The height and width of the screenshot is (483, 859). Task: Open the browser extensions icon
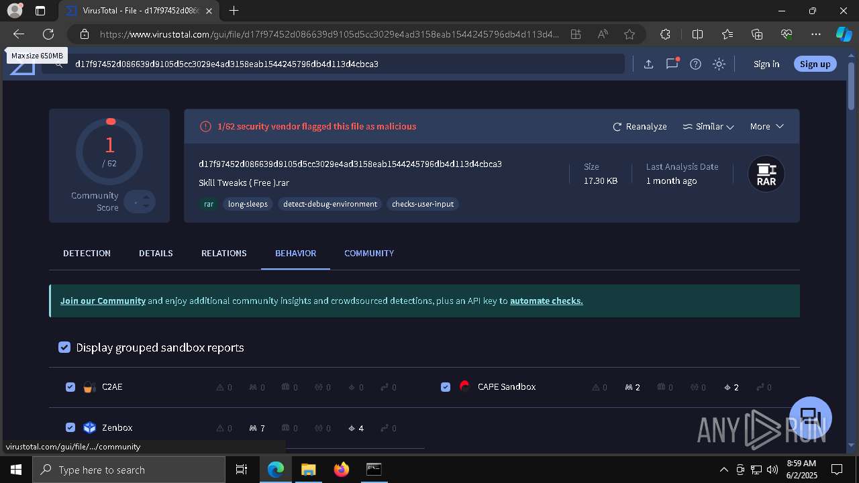tap(665, 34)
